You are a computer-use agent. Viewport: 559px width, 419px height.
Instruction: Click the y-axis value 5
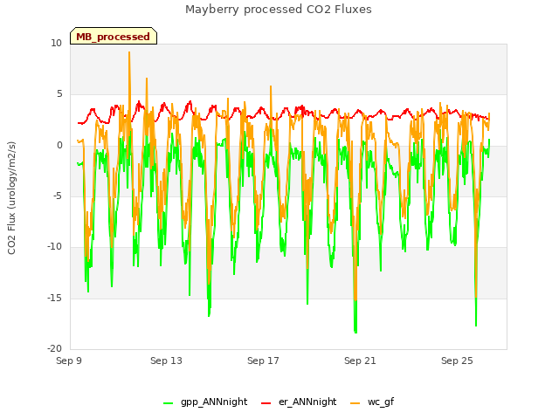(59, 94)
